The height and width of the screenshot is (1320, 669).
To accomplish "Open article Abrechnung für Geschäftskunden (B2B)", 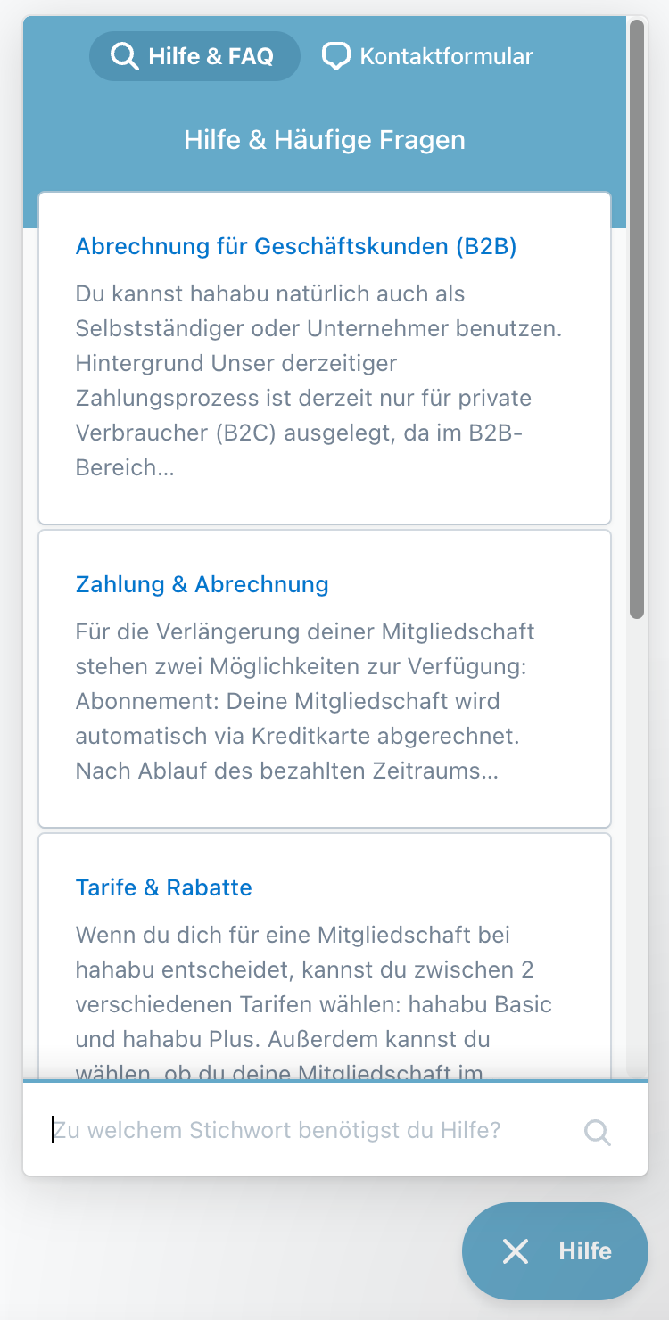I will coord(296,246).
